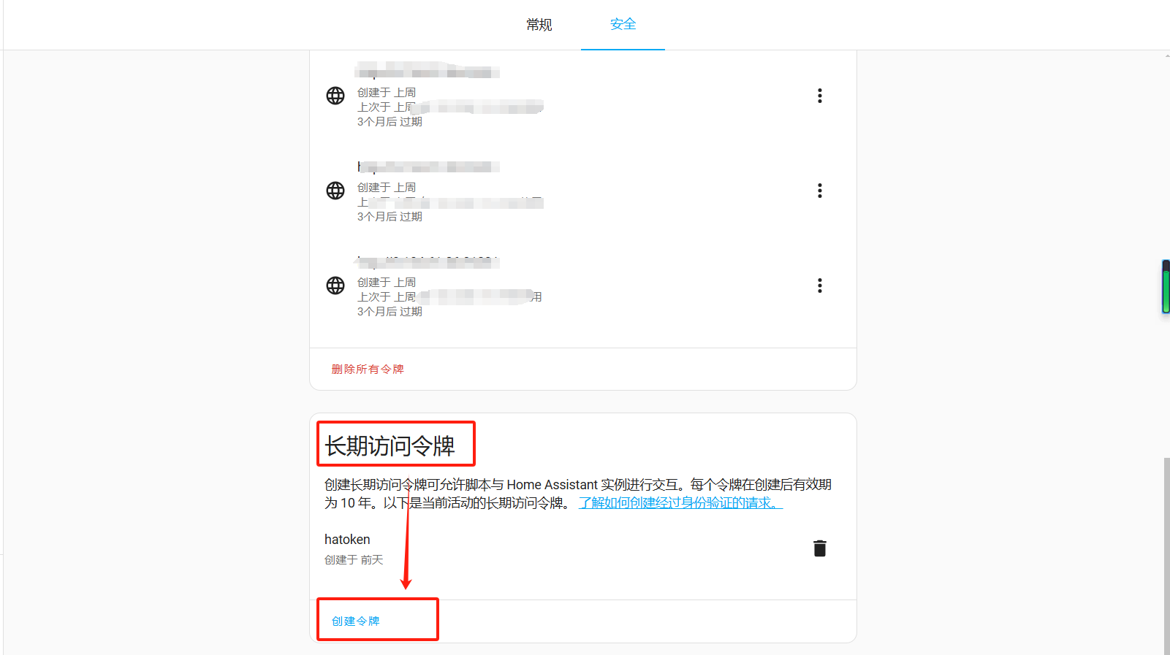Image resolution: width=1170 pixels, height=655 pixels.
Task: Click the 创建令牌 button
Action: tap(356, 621)
